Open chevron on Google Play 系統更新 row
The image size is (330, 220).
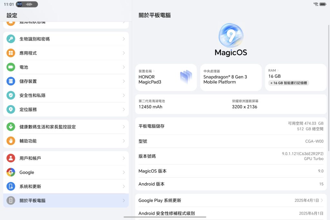(322, 200)
